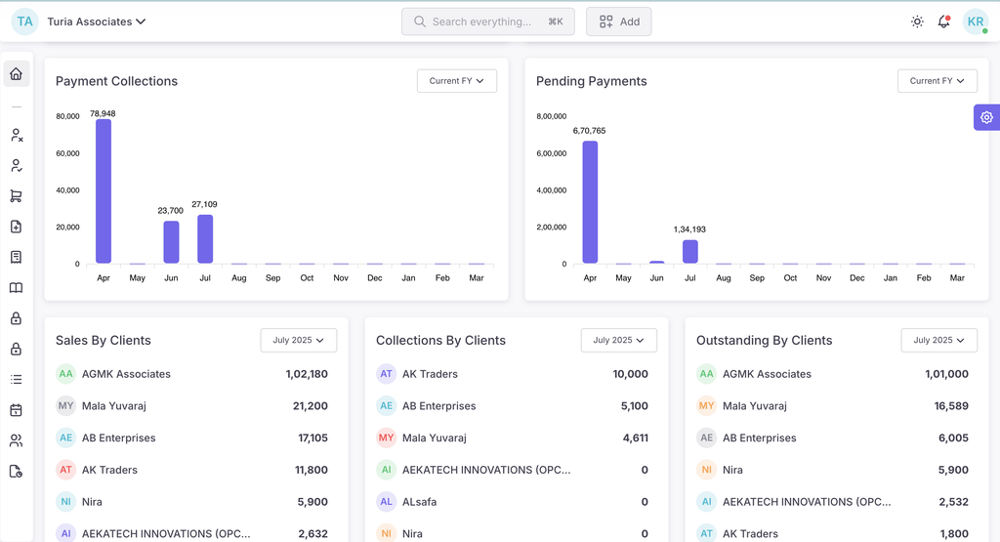Viewport: 1000px width, 542px height.
Task: Open the notifications bell icon
Action: (944, 21)
